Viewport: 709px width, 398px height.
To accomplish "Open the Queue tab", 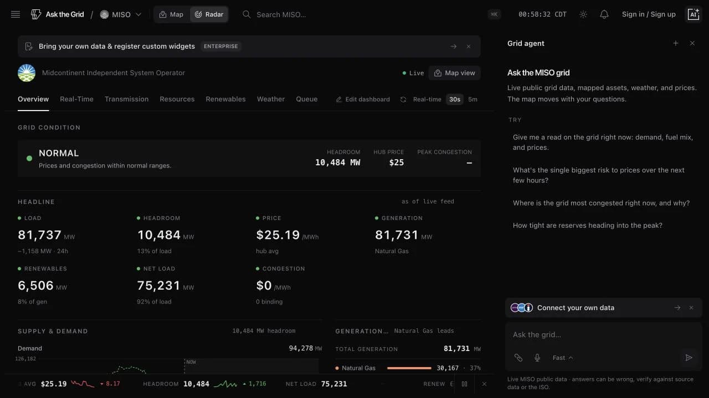I will point(307,99).
